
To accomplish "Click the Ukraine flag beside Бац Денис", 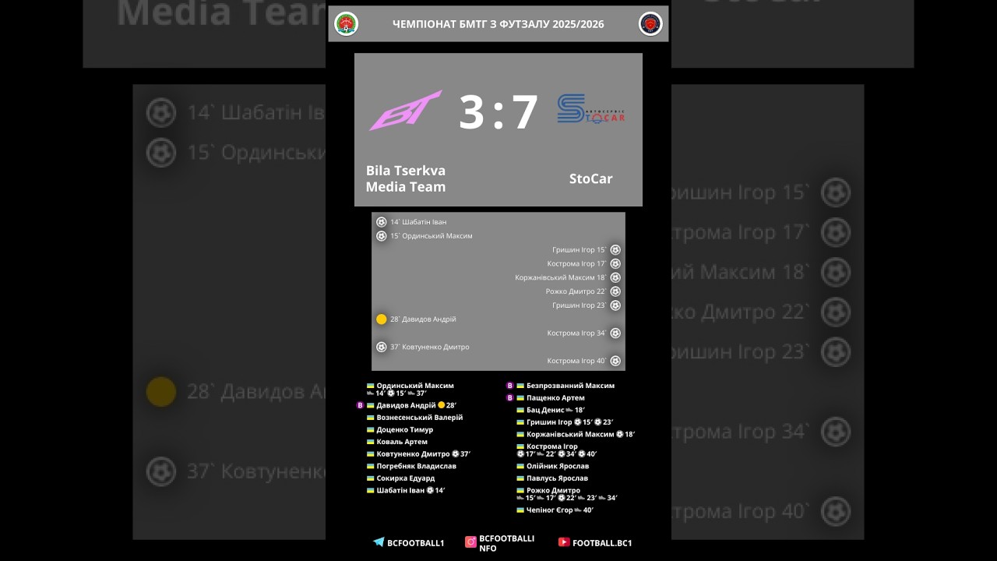I will point(520,410).
